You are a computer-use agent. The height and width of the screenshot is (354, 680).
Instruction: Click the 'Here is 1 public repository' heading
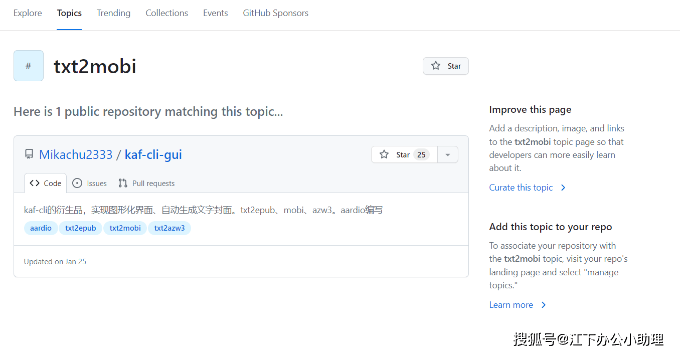coord(148,111)
